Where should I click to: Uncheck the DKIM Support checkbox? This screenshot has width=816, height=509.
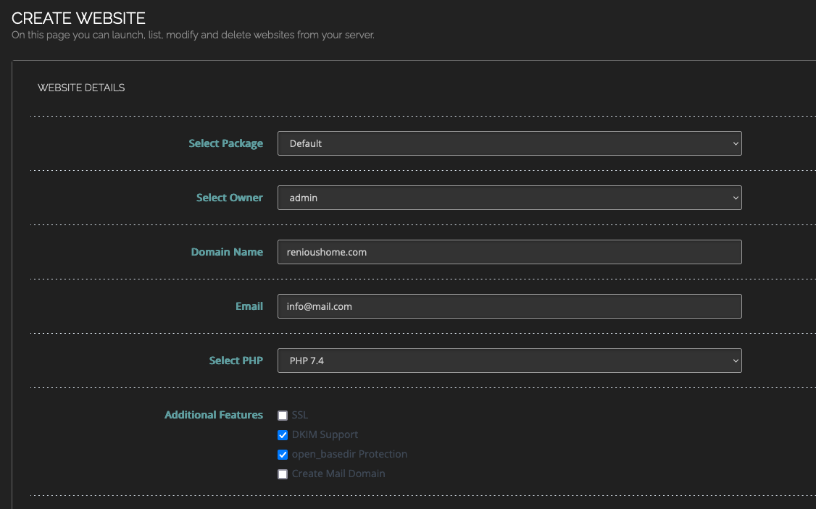pyautogui.click(x=283, y=434)
